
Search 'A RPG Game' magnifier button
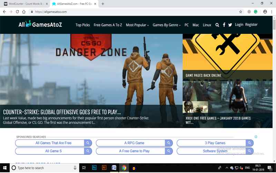point(169,143)
